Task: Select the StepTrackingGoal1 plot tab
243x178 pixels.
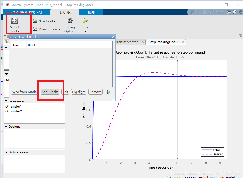Action: tap(163, 42)
